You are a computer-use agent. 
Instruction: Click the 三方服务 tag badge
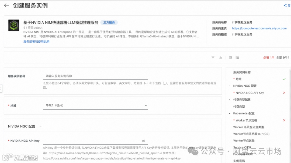109,22
